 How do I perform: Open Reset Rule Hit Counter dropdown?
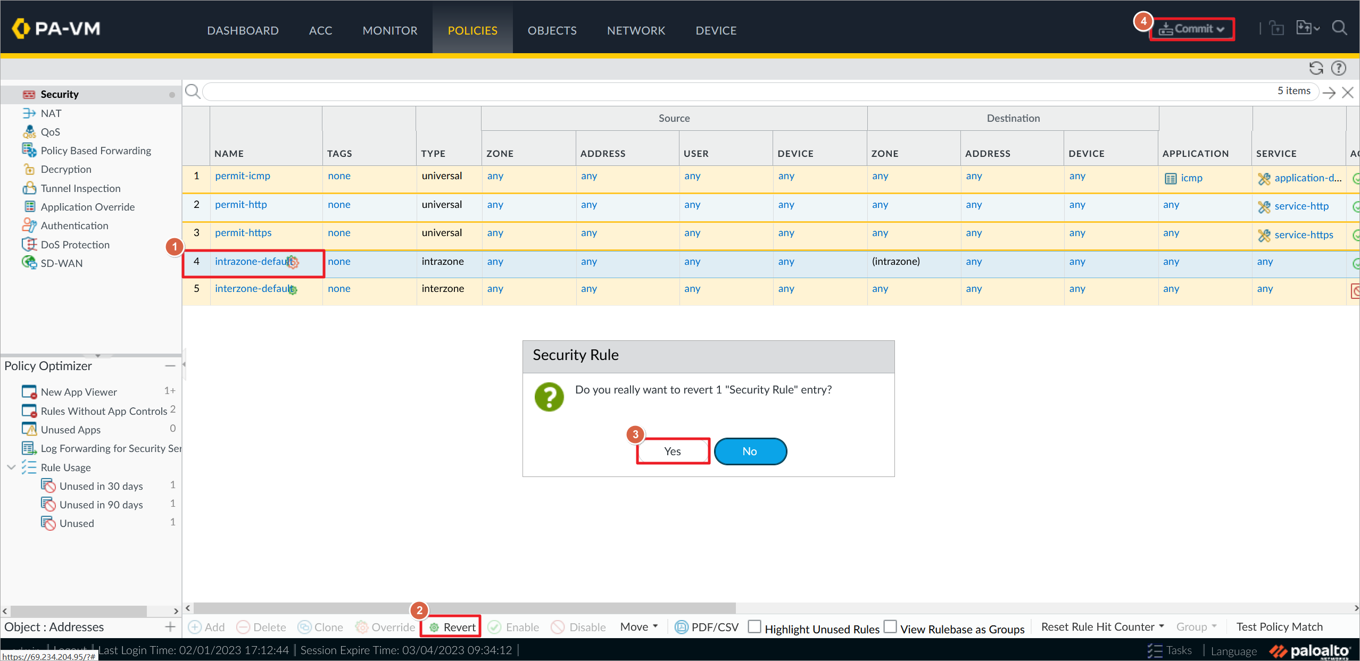tap(1102, 627)
